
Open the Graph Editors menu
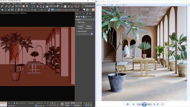tap(50, 4)
